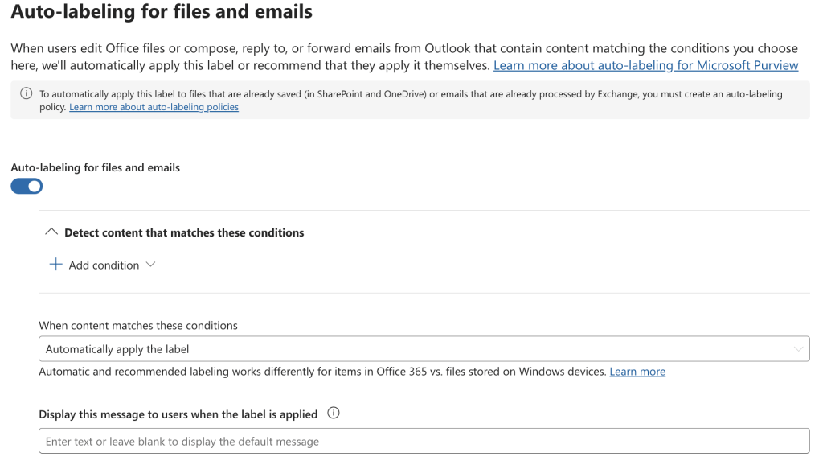Click the 'Auto-labeling for files and emails' toggle label
Viewport: 823px width, 465px height.
(x=95, y=167)
